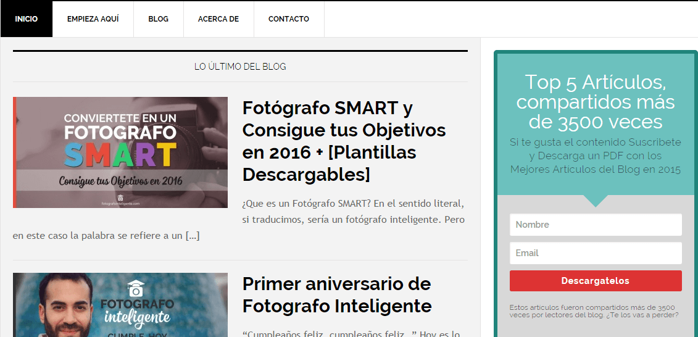Image resolution: width=698 pixels, height=337 pixels.
Task: Click the Fotografo SMART article thumbnail
Action: point(120,152)
